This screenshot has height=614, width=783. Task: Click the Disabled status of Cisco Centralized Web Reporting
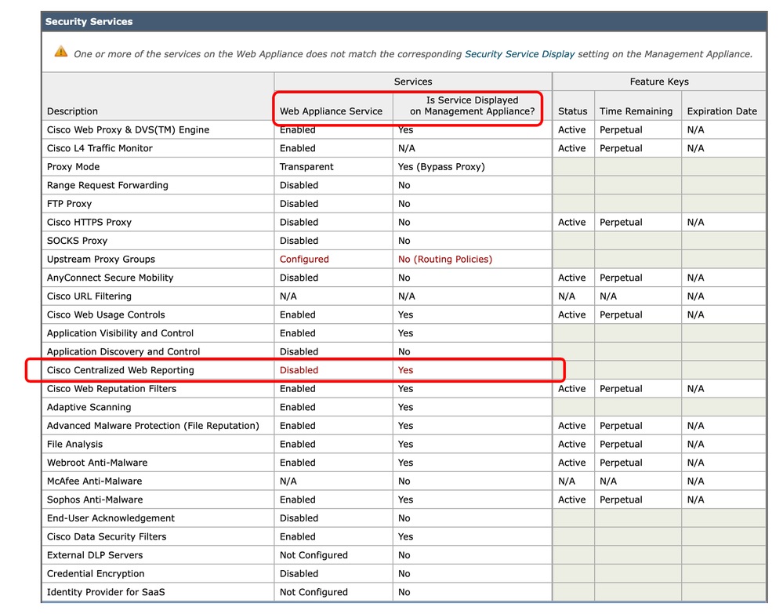pyautogui.click(x=299, y=369)
